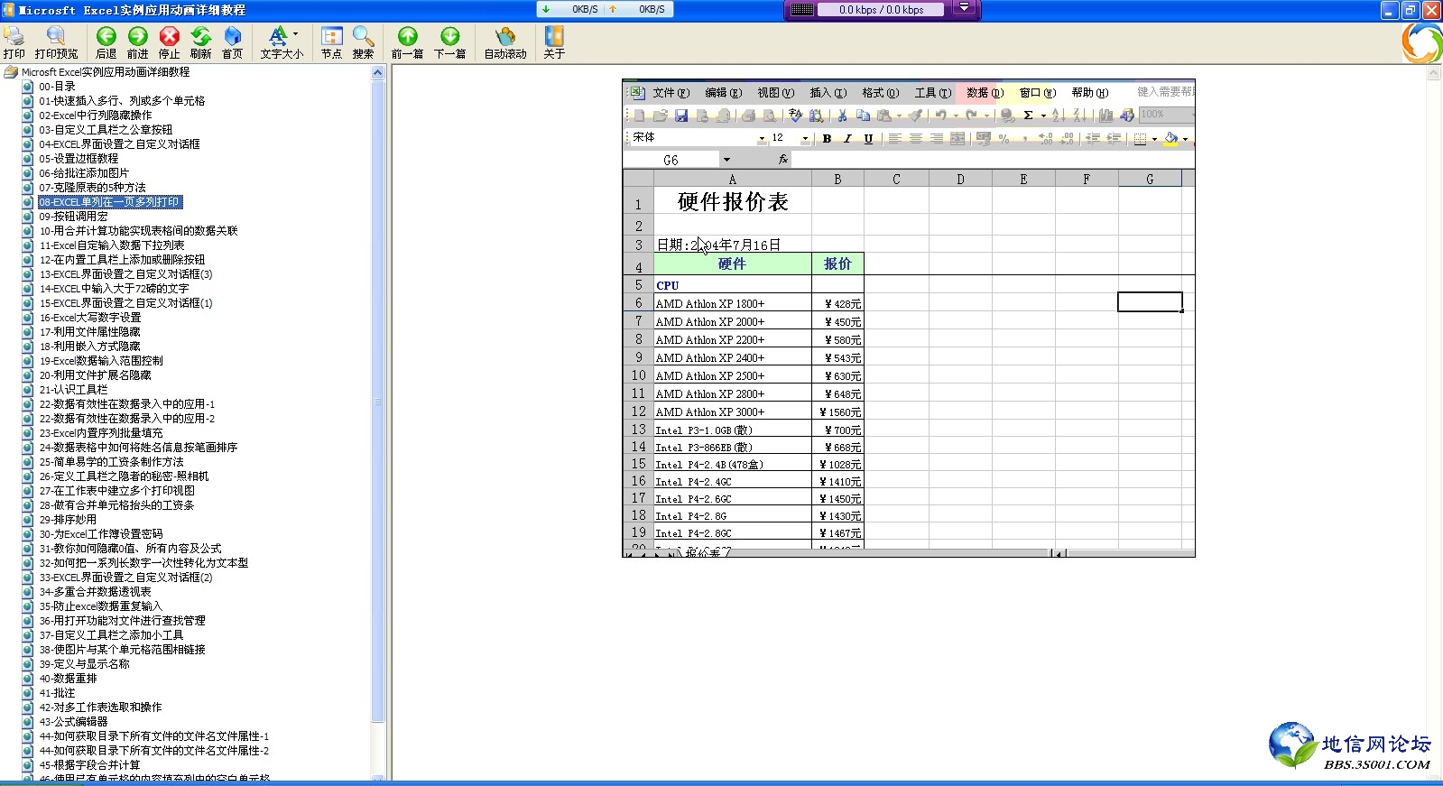
Task: Open the 编辑(E) menu in Excel
Action: tap(723, 92)
